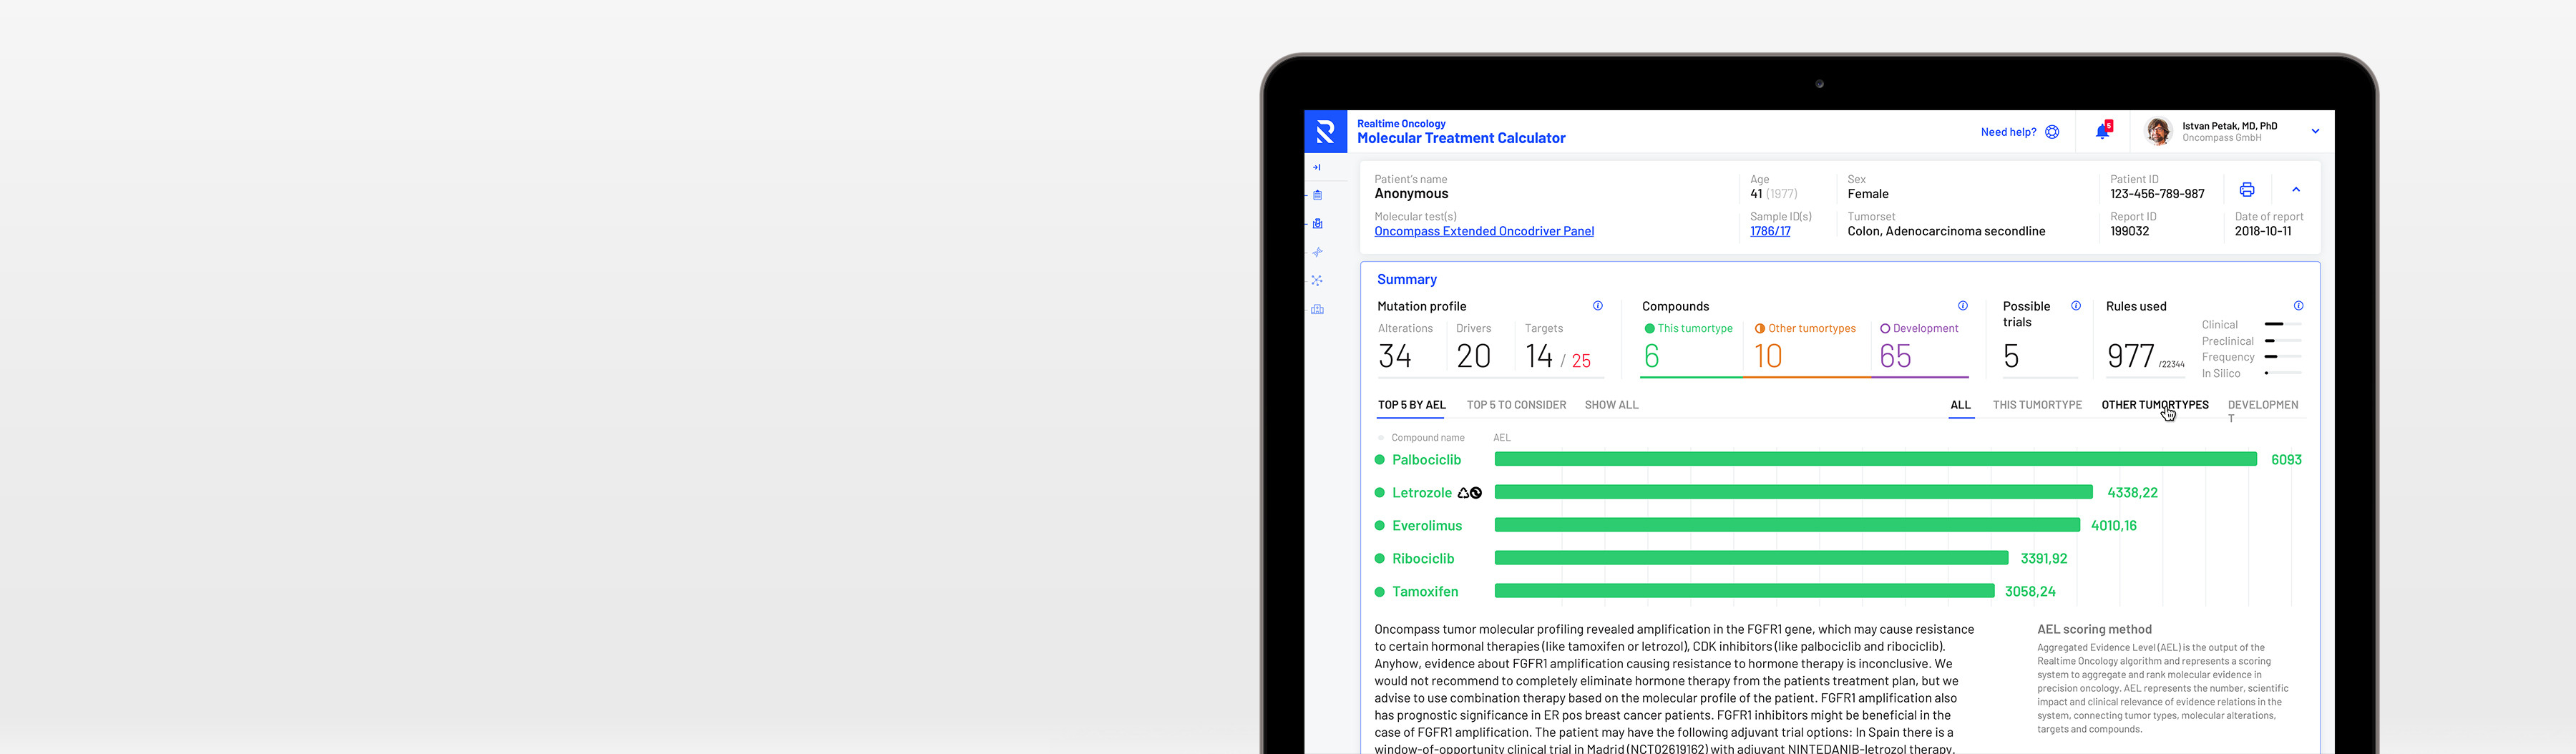
Task: Open Oncompass Extended Oncodriver Panel link
Action: click(1483, 231)
